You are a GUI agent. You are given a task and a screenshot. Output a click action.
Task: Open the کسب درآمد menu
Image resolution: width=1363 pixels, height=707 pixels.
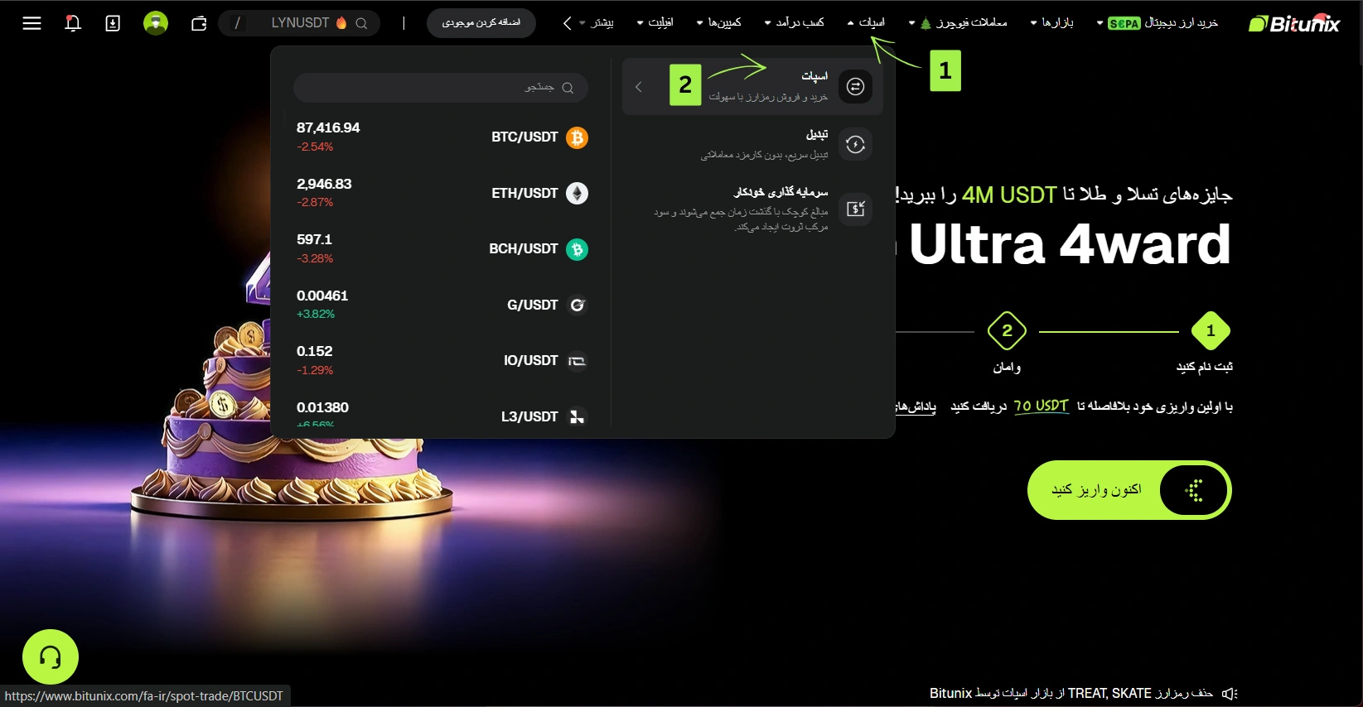795,23
